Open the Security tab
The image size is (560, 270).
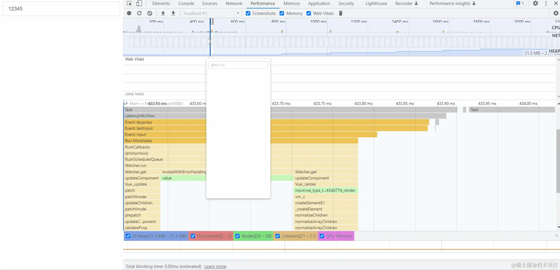click(x=346, y=4)
